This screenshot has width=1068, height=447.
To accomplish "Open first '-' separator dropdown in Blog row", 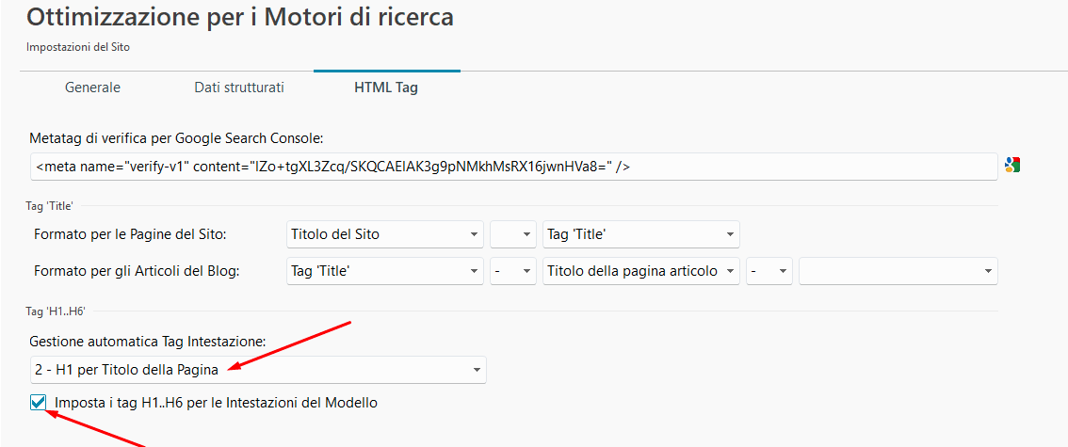I will click(512, 271).
